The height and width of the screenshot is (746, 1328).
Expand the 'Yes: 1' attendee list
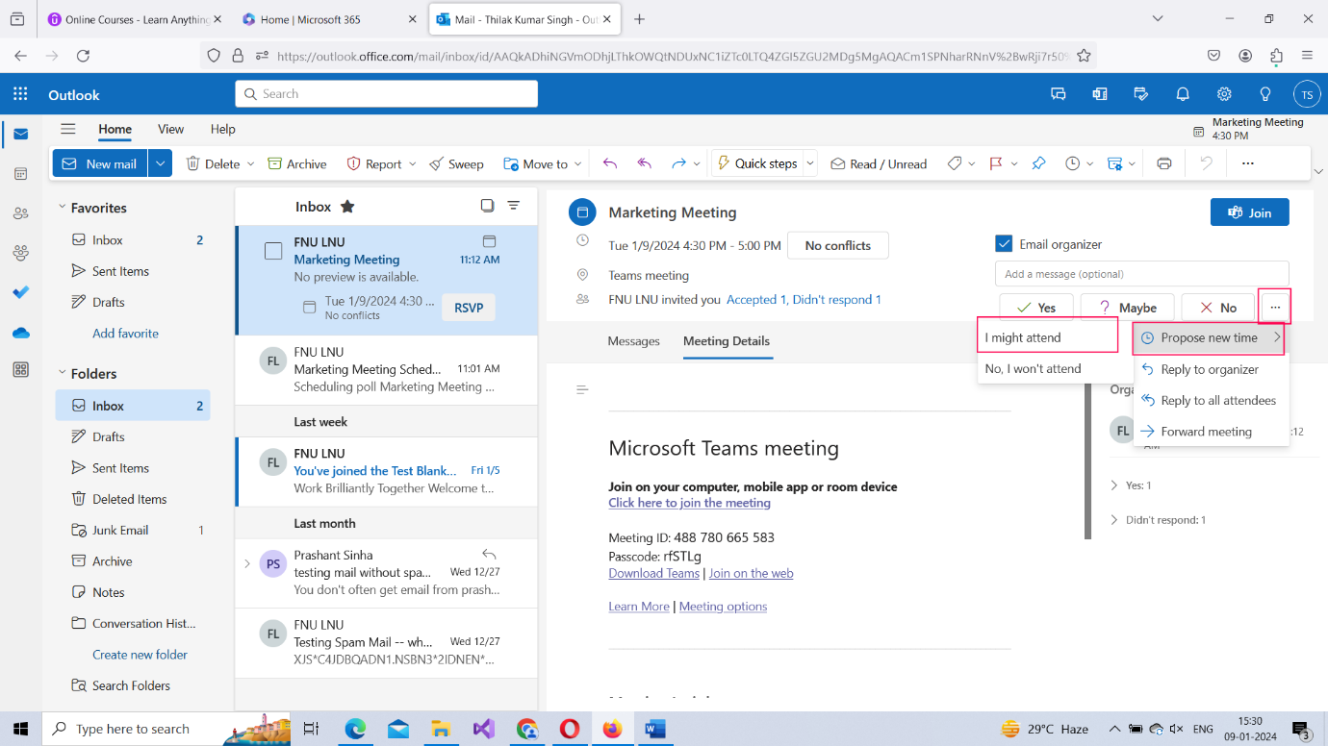pyautogui.click(x=1114, y=485)
